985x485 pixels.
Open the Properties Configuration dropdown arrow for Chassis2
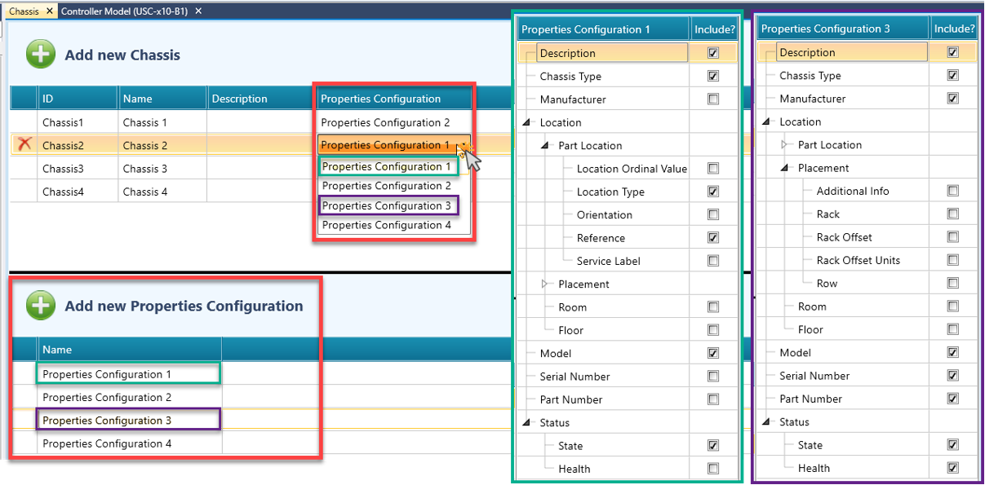point(464,145)
